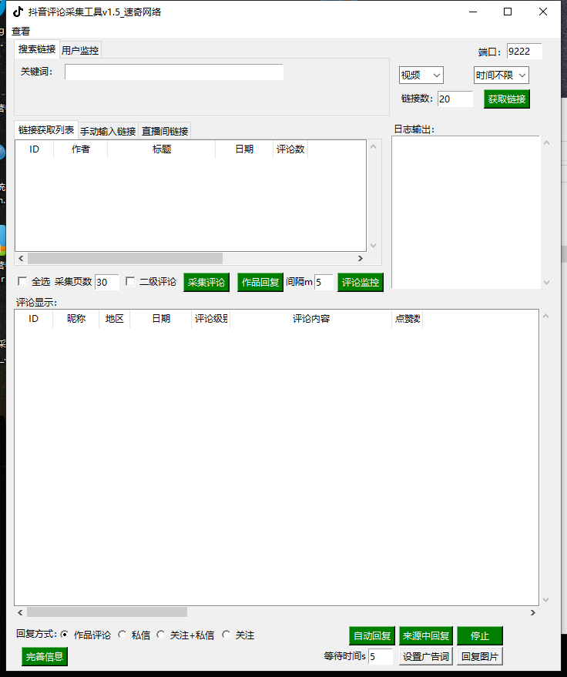Open the 查看 menu
Image resolution: width=567 pixels, height=677 pixels.
click(x=21, y=32)
